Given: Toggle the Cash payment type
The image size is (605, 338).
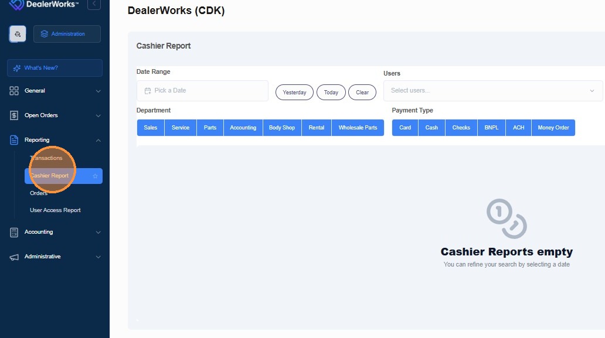Looking at the screenshot, I should [431, 128].
